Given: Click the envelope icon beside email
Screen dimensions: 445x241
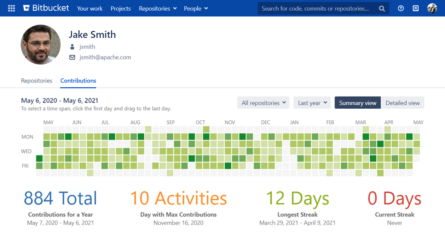Looking at the screenshot, I should [x=72, y=57].
